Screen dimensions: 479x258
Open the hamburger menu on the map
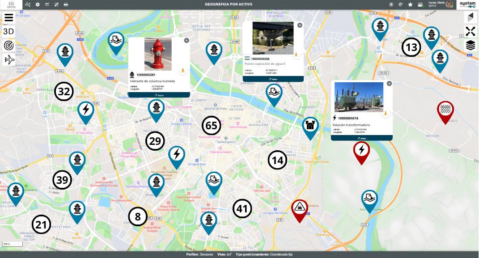[x=9, y=18]
